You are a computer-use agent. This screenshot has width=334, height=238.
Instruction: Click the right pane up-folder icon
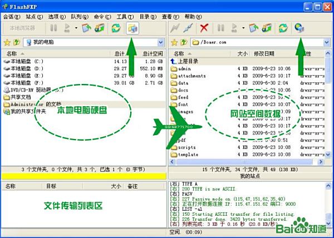pyautogui.click(x=184, y=42)
